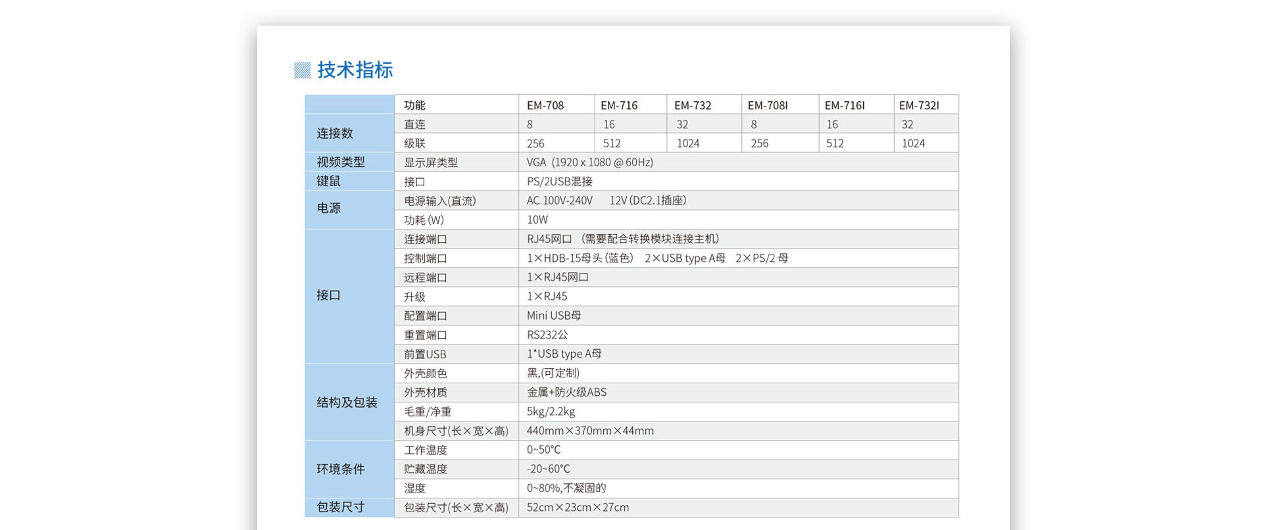Click the 远程端口 row label
The height and width of the screenshot is (530, 1263).
coord(426,277)
